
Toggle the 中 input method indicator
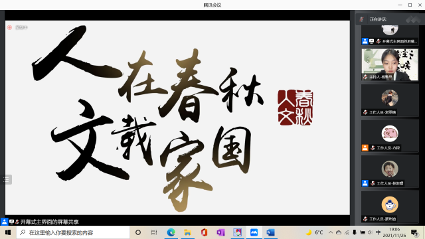379,232
